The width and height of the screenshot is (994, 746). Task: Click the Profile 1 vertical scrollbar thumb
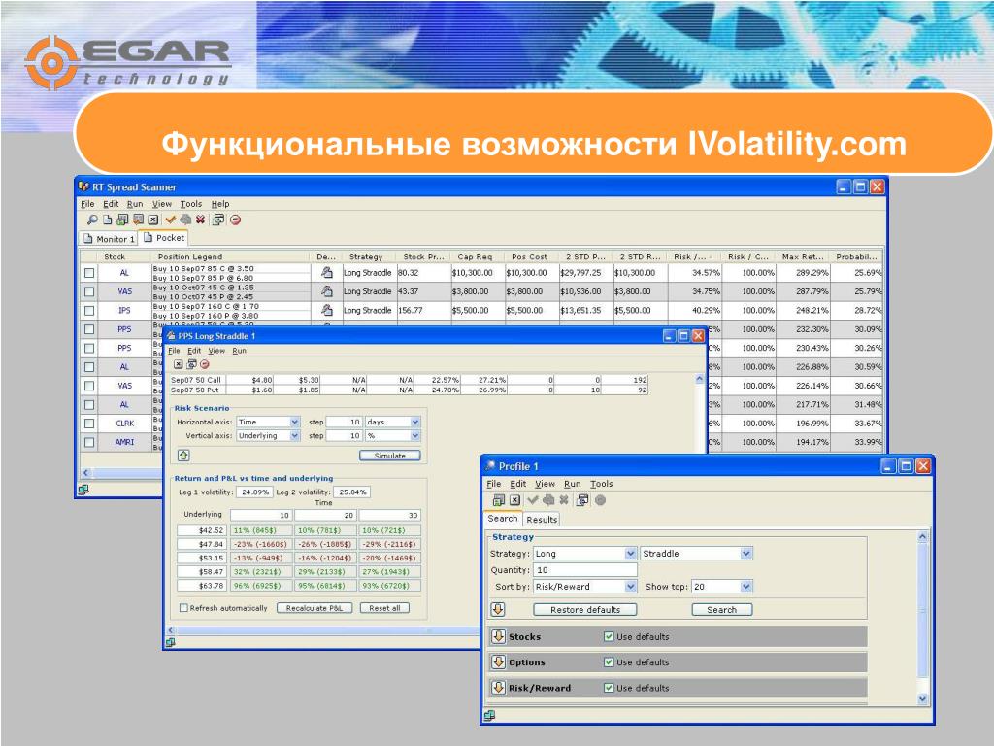922,610
